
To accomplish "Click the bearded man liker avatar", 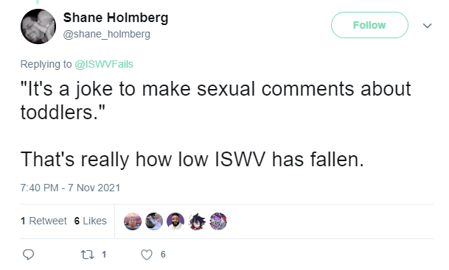I will 175,221.
